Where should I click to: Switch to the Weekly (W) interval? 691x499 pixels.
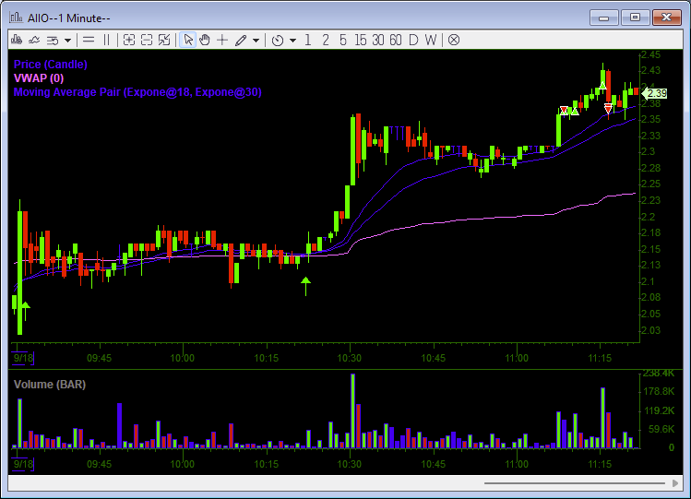(x=431, y=40)
